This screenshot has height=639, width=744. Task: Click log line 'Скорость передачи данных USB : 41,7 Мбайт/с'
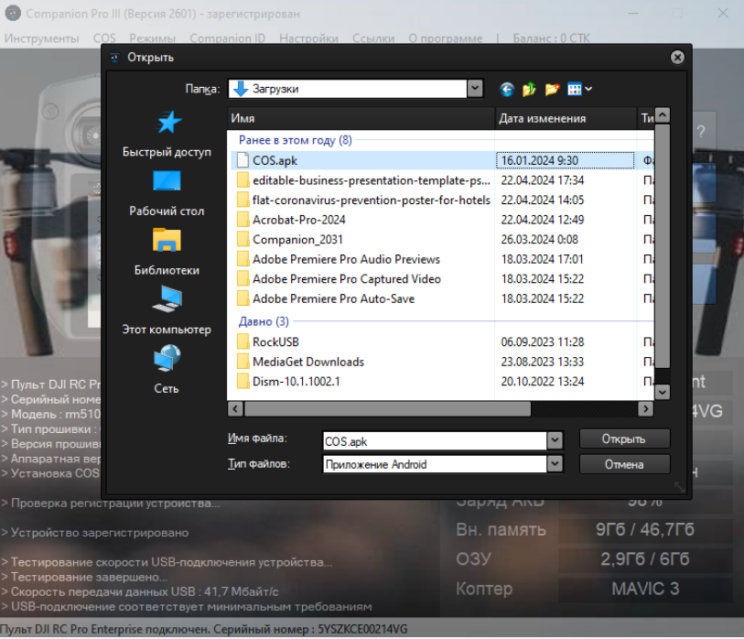[145, 592]
